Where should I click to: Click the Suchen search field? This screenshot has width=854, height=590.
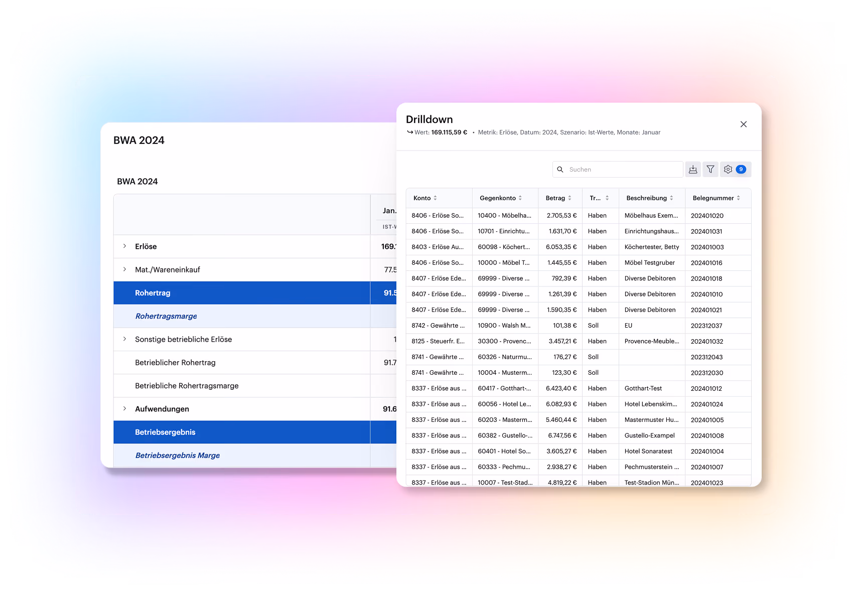[x=618, y=170]
